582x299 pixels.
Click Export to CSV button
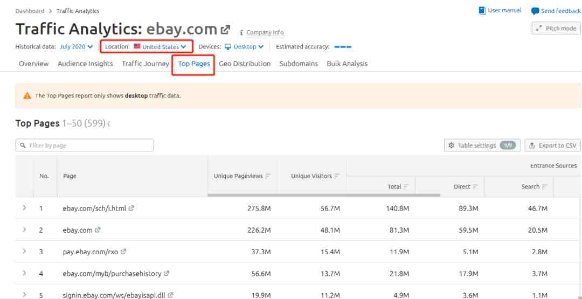(553, 145)
